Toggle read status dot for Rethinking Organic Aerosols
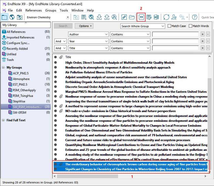This screenshot has height=186, width=214. pos(55,82)
